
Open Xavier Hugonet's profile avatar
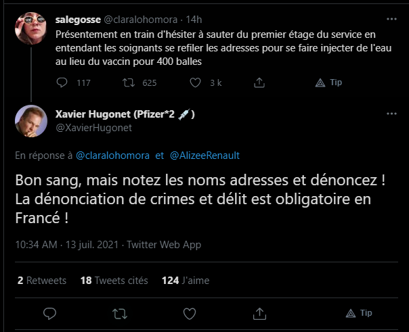pyautogui.click(x=30, y=120)
